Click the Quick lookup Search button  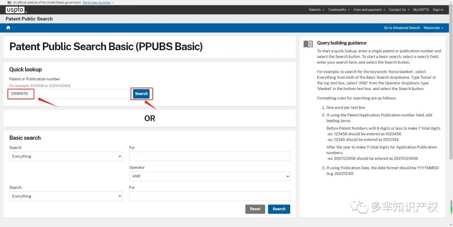pos(141,94)
